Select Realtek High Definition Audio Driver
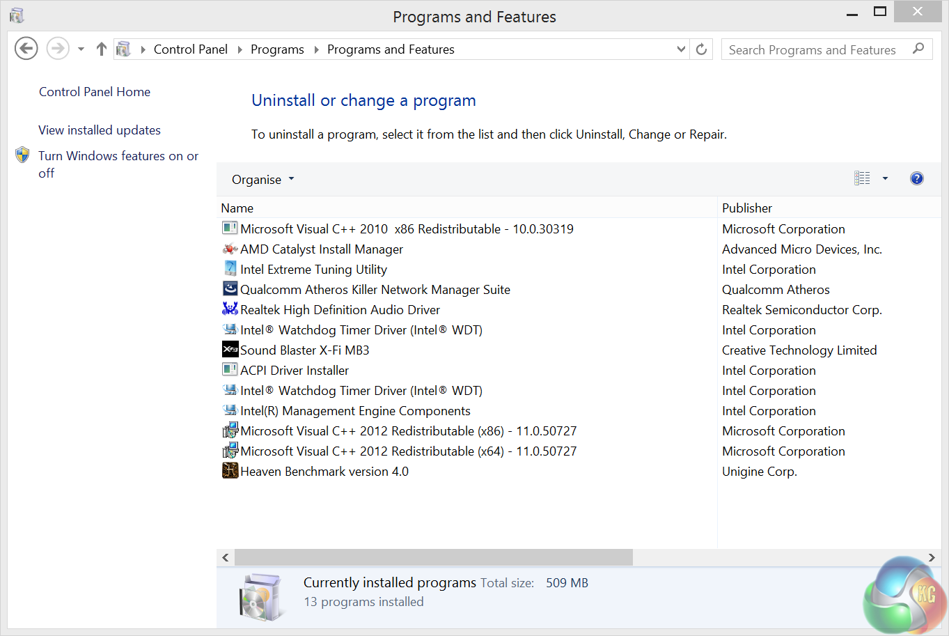The width and height of the screenshot is (949, 636). (340, 310)
